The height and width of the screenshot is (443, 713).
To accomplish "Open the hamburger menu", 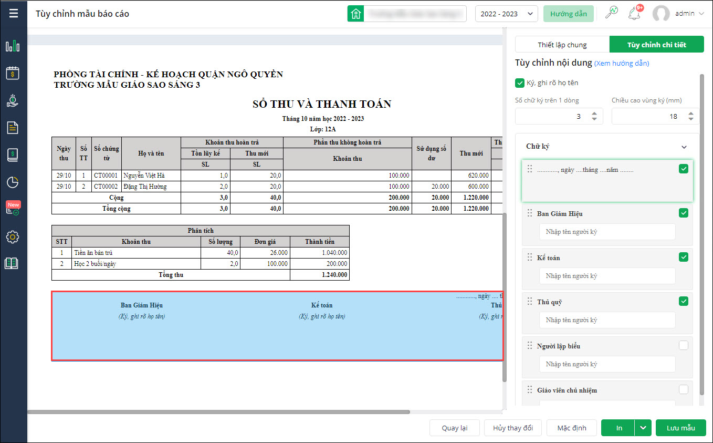I will [14, 14].
